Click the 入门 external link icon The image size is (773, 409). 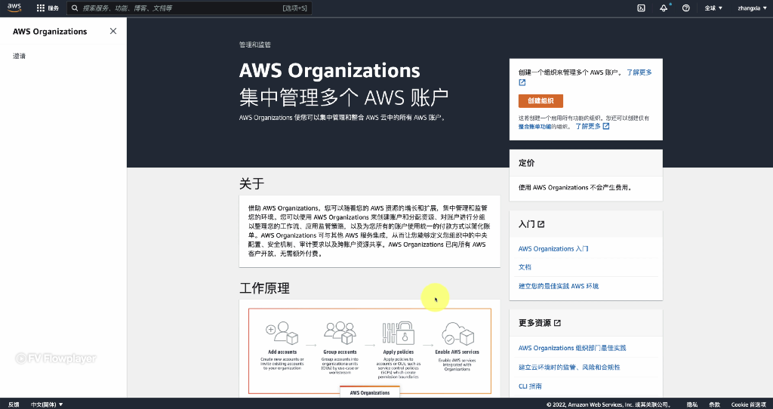click(540, 224)
